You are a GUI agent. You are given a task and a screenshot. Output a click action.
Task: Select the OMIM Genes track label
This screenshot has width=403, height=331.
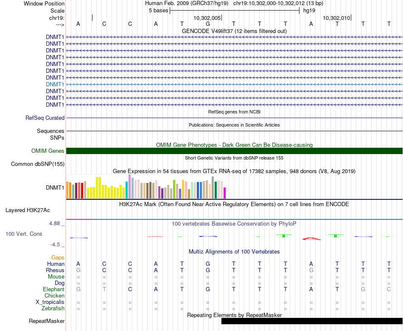(48, 151)
